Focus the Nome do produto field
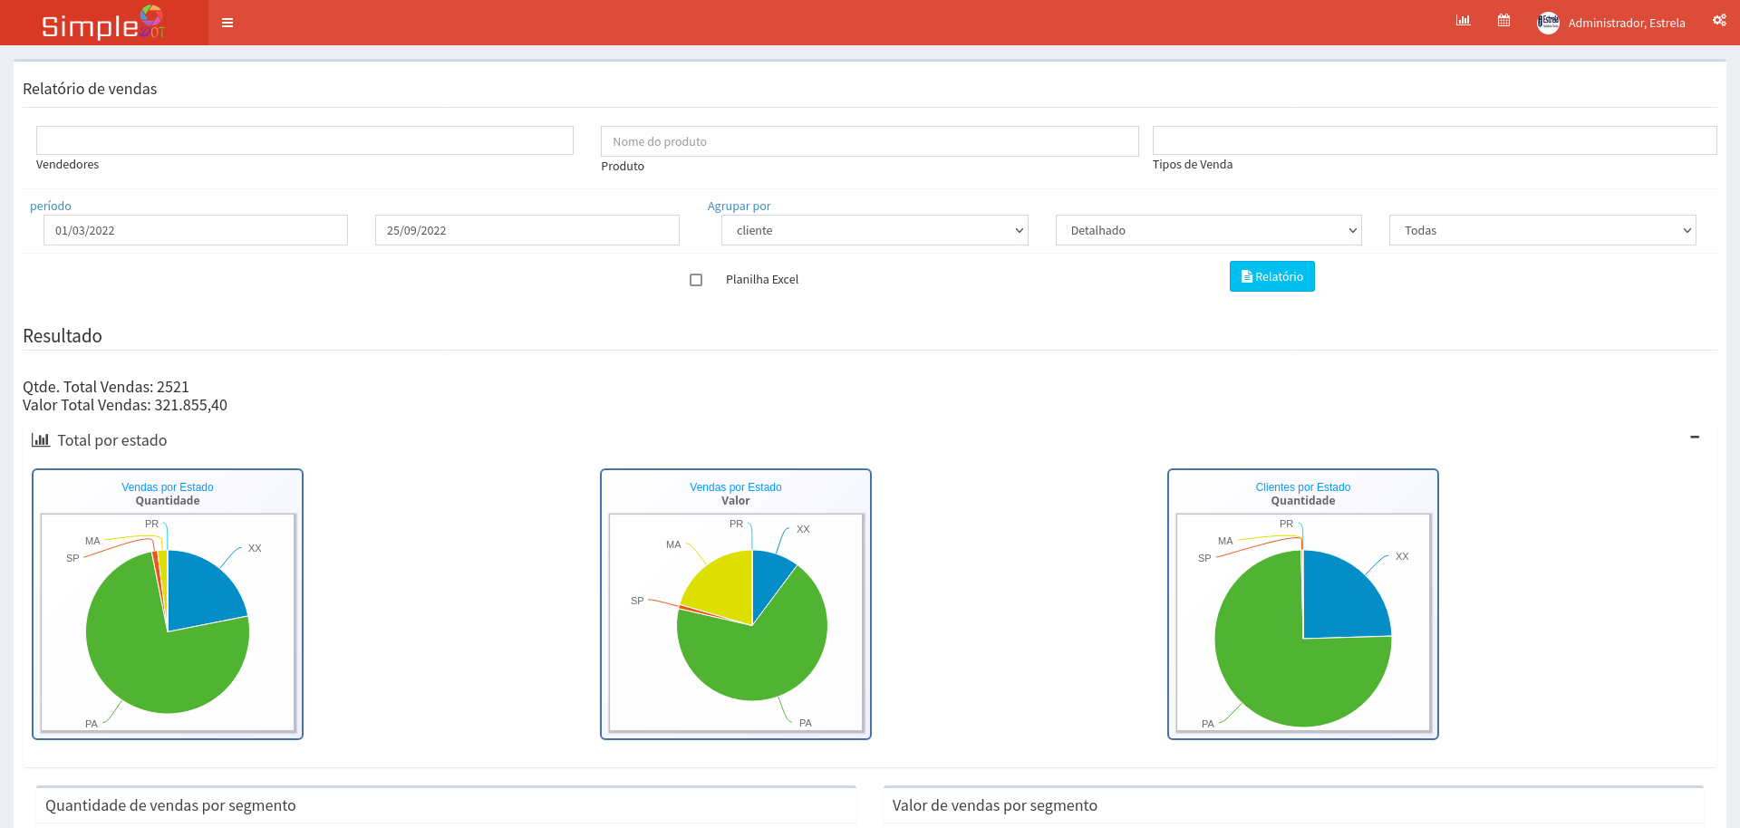The width and height of the screenshot is (1740, 828). point(869,141)
